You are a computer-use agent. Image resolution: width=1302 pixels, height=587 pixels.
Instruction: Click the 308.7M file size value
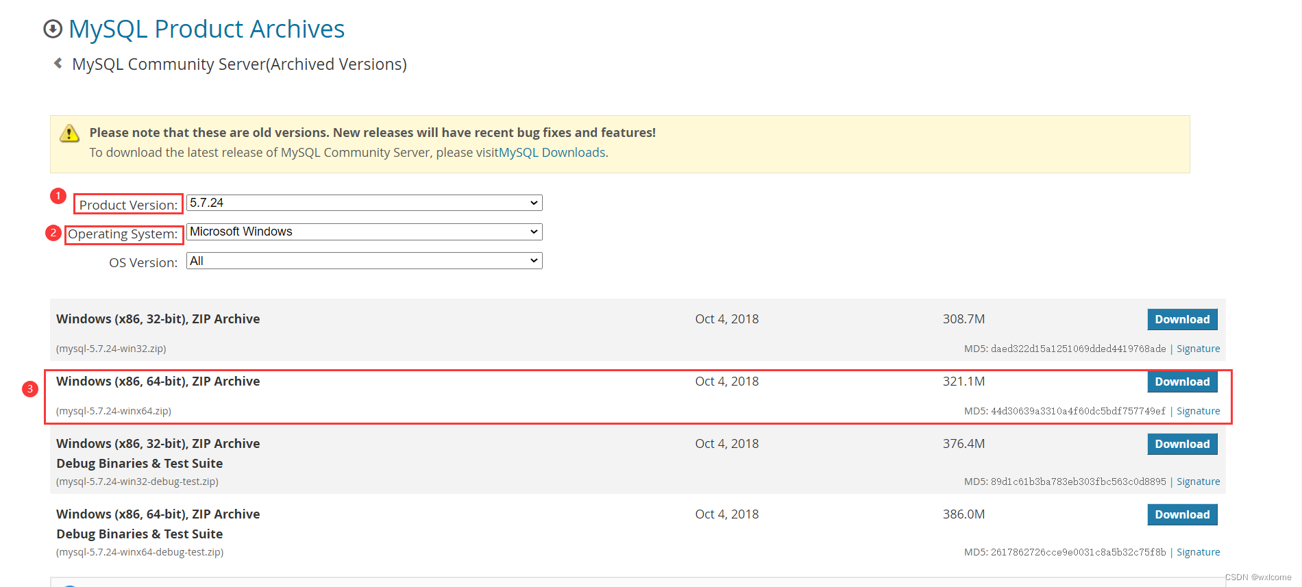pyautogui.click(x=963, y=319)
